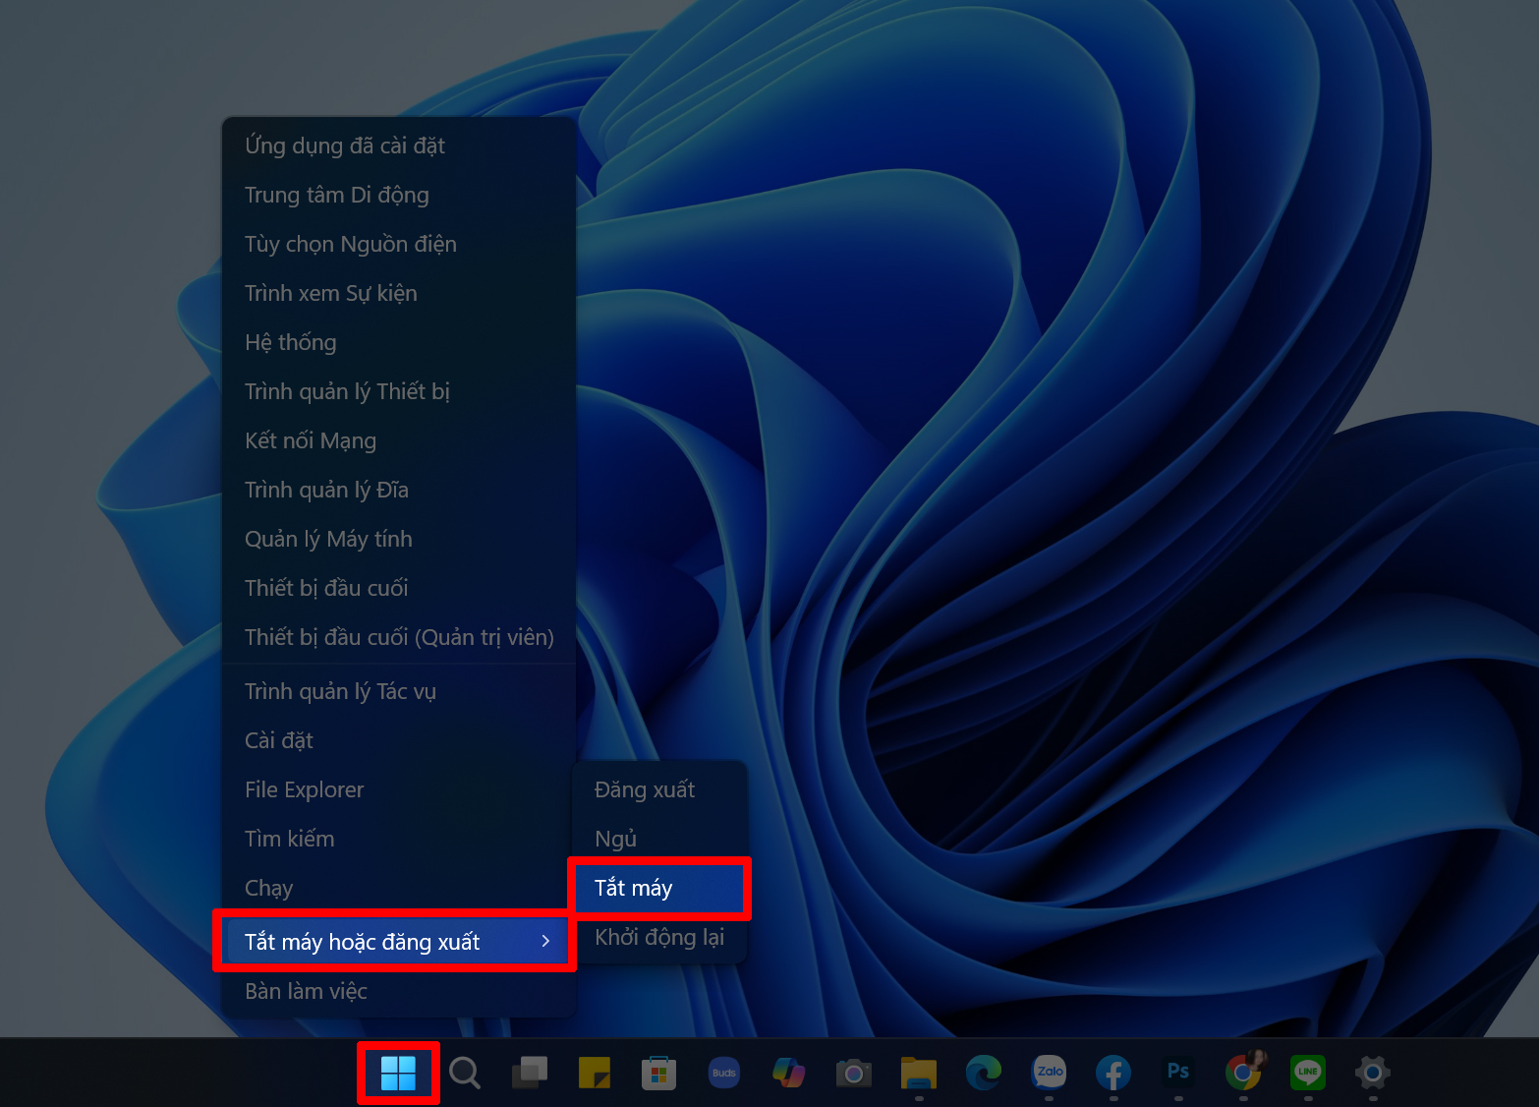Open the Galaxy Buds app
Image resolution: width=1539 pixels, height=1107 pixels.
coord(724,1073)
